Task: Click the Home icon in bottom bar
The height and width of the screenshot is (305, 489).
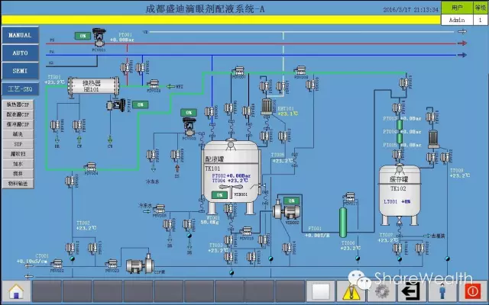Action: click(15, 291)
